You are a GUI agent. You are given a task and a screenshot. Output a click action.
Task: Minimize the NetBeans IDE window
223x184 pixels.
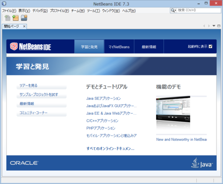click(199, 3)
